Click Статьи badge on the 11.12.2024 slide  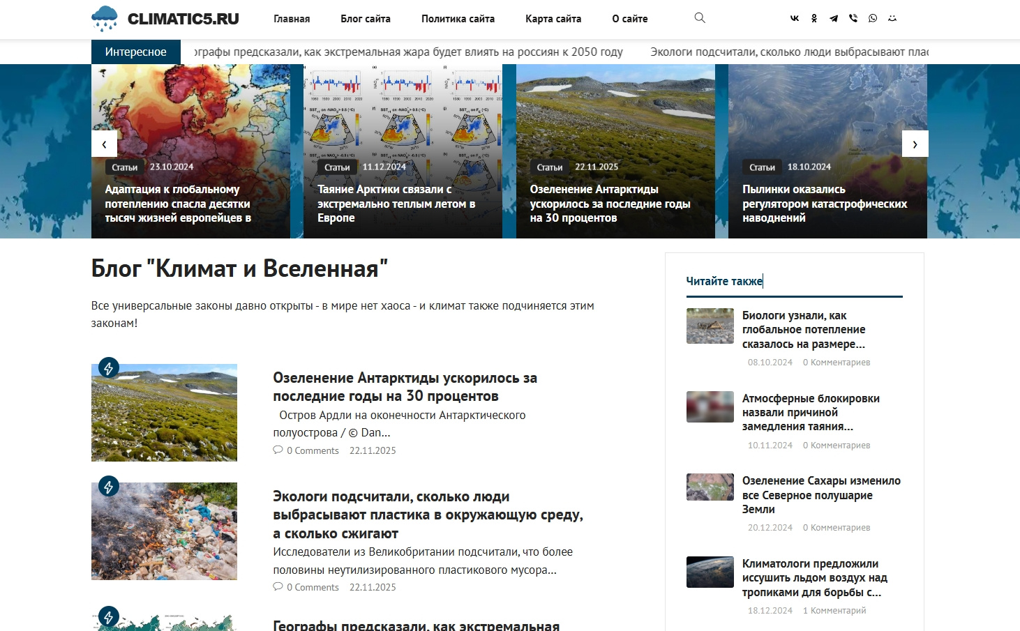pos(337,167)
